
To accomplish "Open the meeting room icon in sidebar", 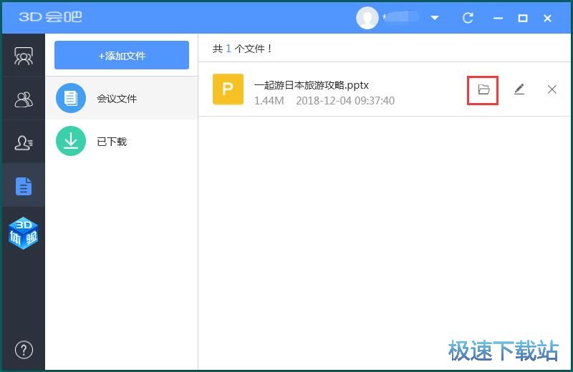I will pos(24,56).
